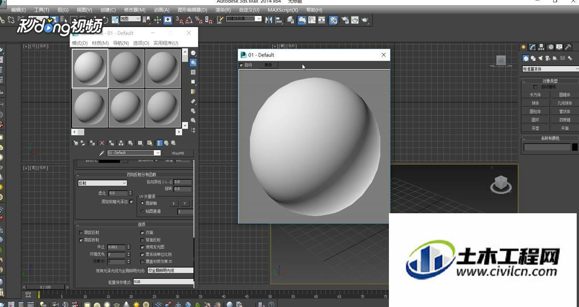Open the Hierarchy panel tab icon
The image size is (579, 307).
point(541,47)
